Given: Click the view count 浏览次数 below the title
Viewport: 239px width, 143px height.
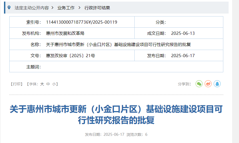Looking at the screenshot, I should pyautogui.click(x=137, y=134).
